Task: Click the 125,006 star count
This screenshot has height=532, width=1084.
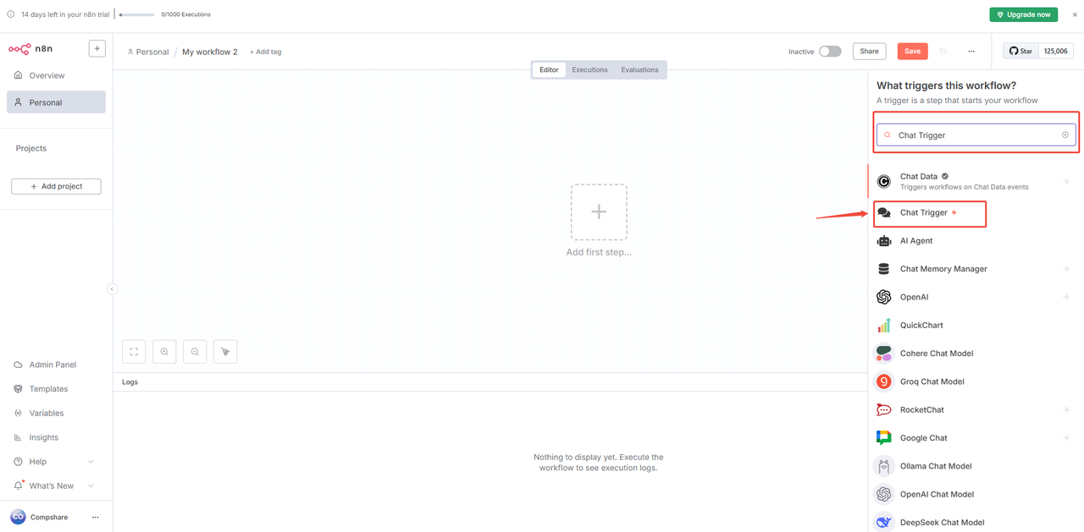Action: tap(1056, 52)
